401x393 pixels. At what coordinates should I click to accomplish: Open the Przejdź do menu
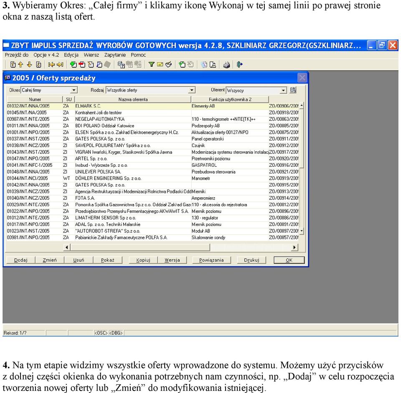[x=17, y=55]
